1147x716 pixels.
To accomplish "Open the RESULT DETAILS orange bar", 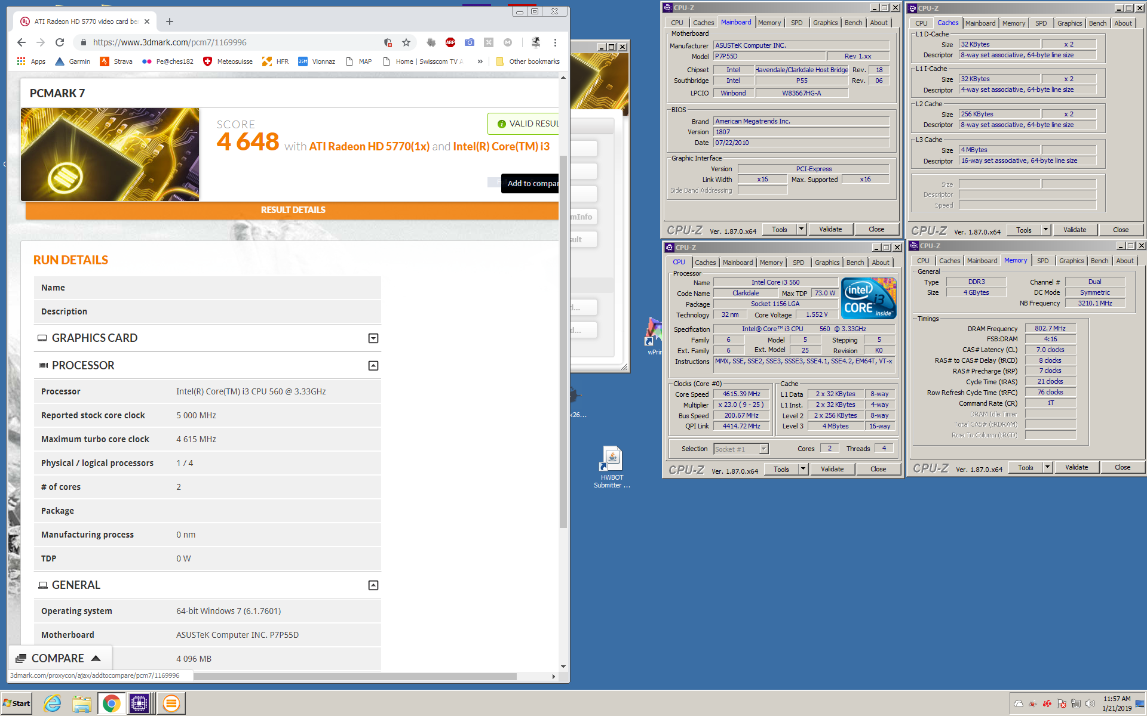I will pos(292,210).
